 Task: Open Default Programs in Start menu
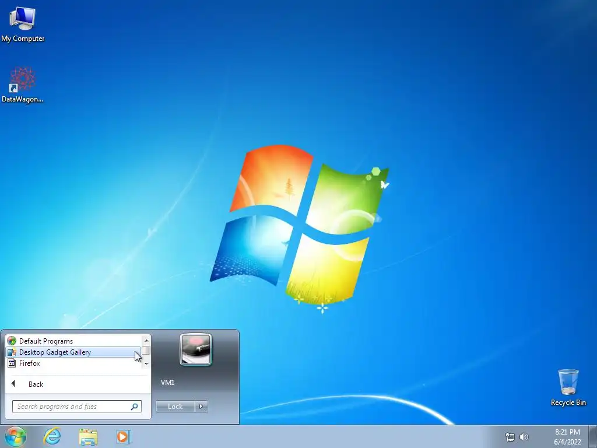74,341
